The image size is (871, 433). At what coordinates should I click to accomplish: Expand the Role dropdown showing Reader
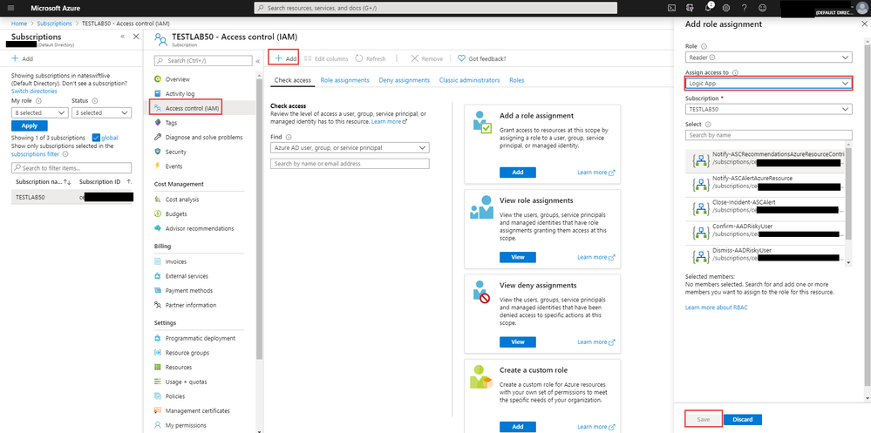769,58
